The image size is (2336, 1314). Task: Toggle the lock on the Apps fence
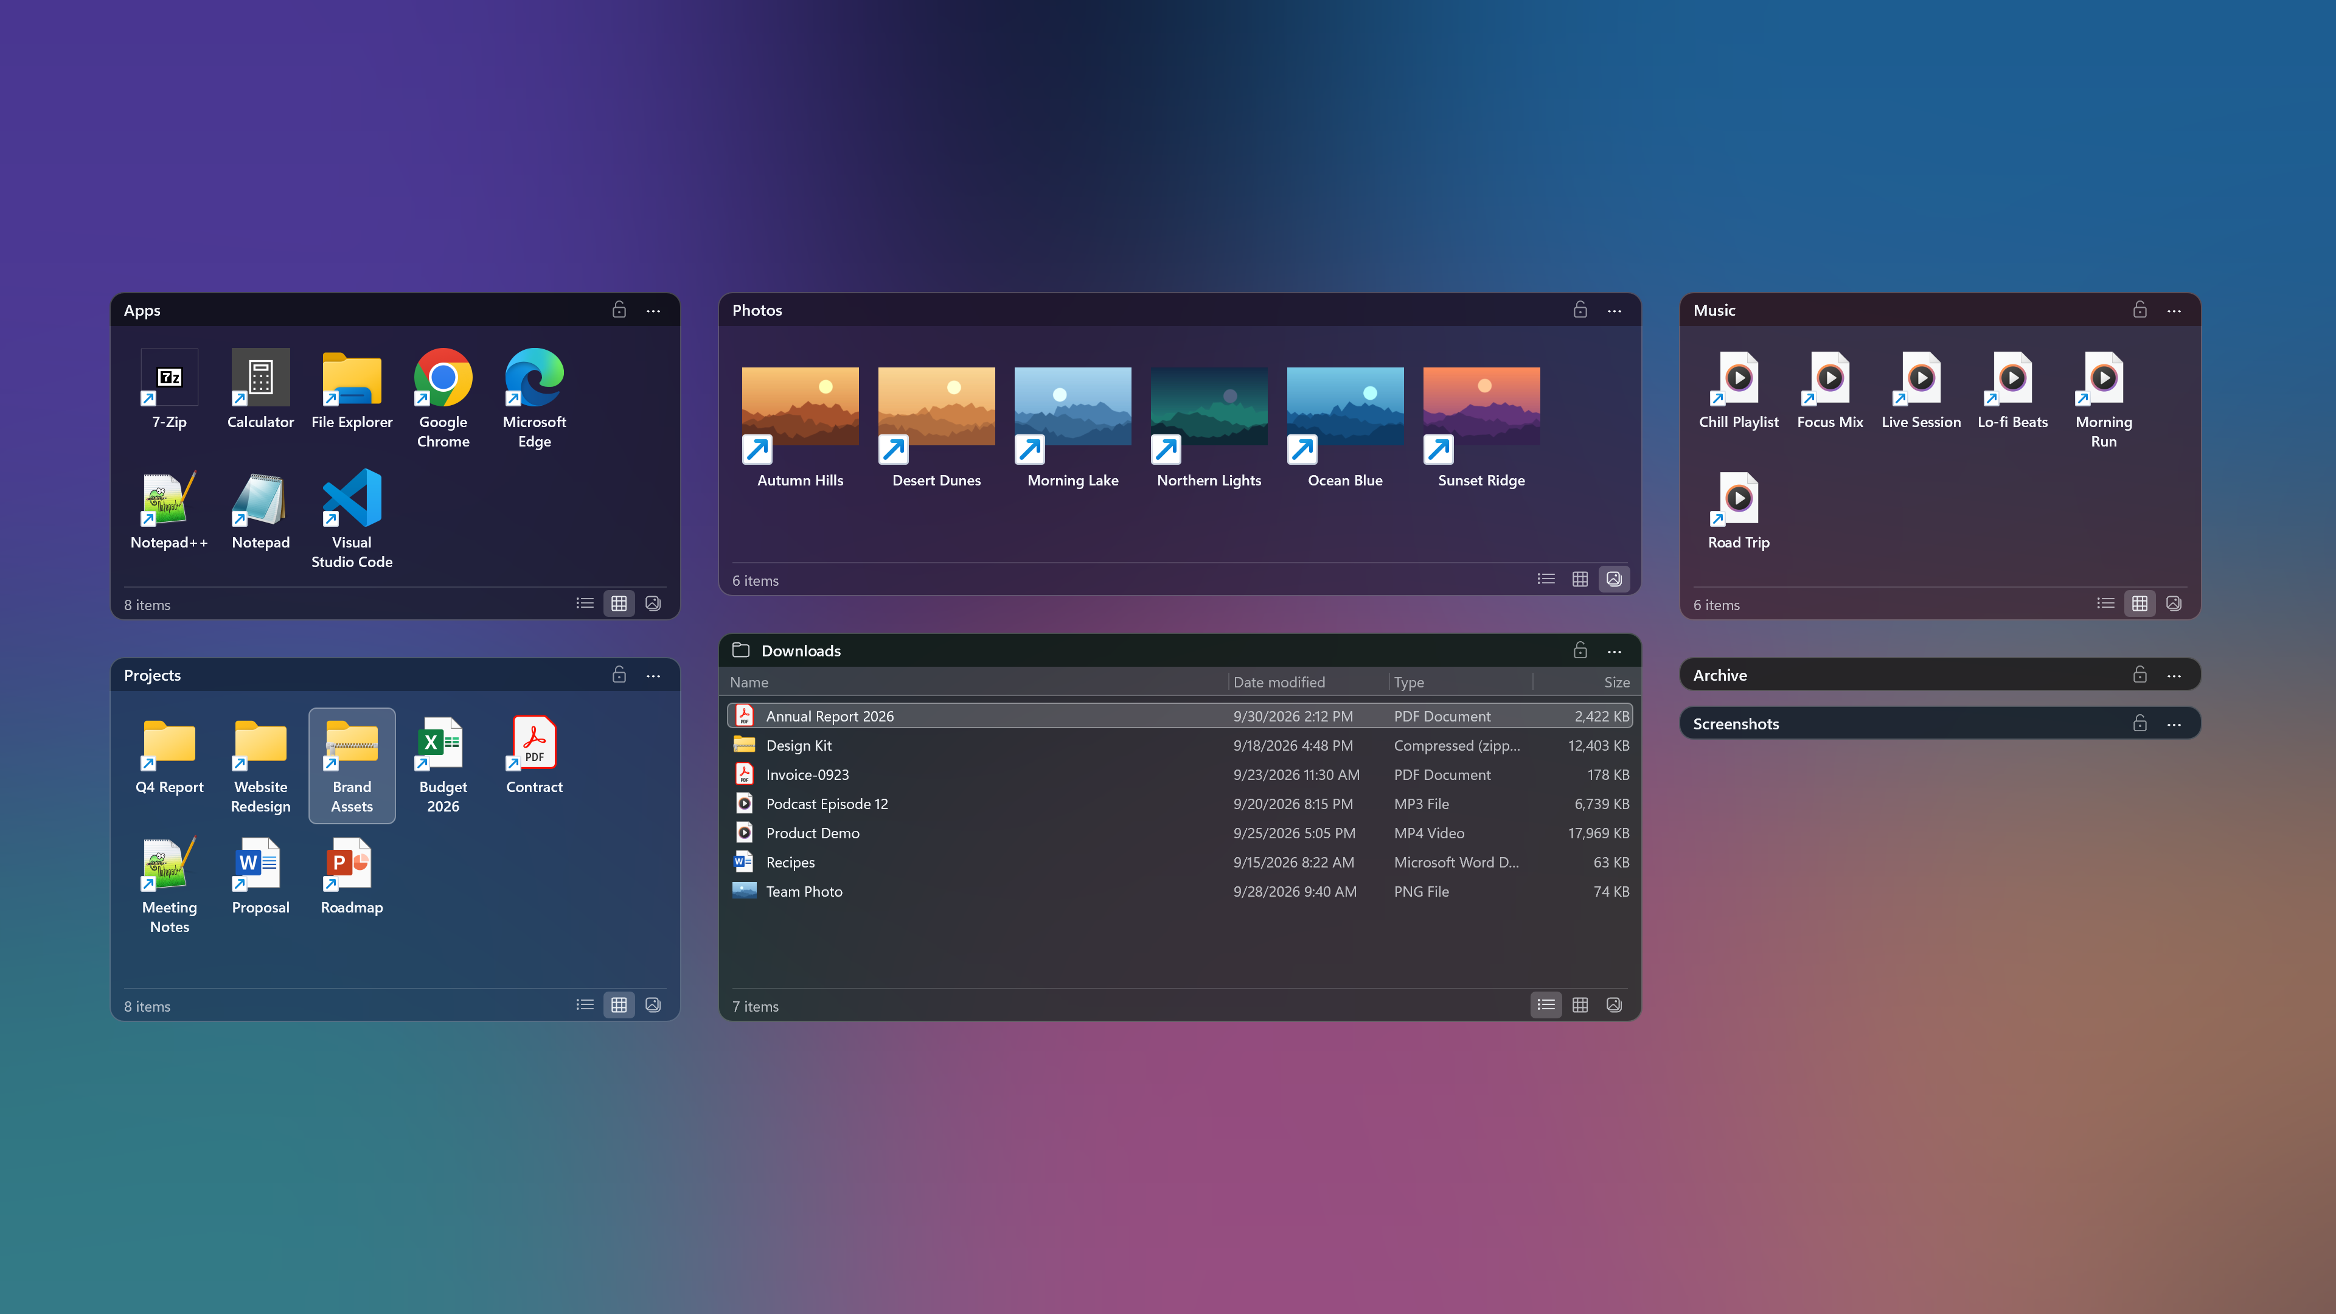(x=619, y=310)
